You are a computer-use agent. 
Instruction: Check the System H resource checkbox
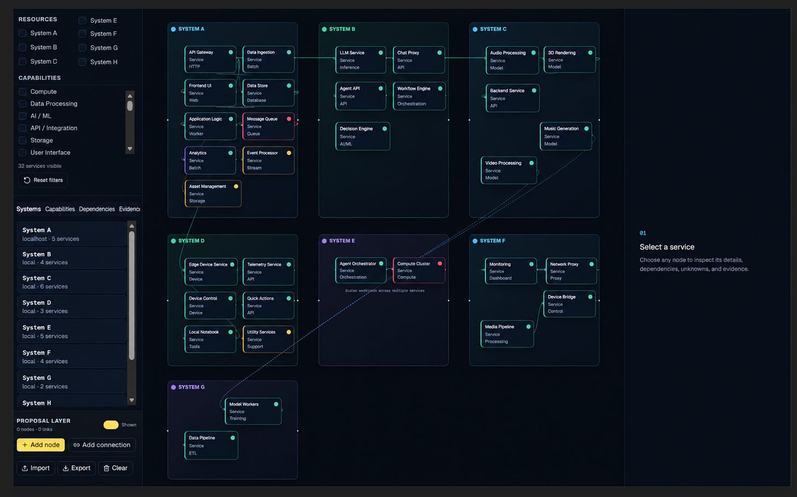82,62
